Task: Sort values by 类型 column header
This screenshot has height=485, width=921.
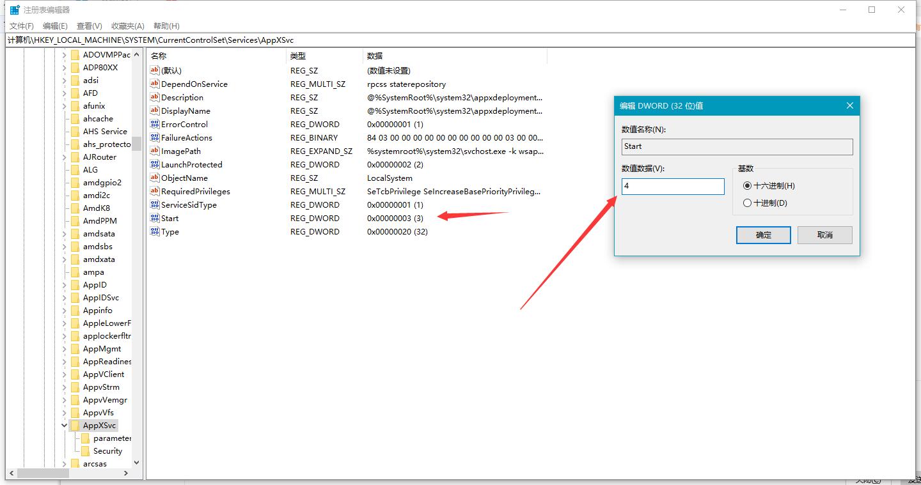Action: pos(324,56)
